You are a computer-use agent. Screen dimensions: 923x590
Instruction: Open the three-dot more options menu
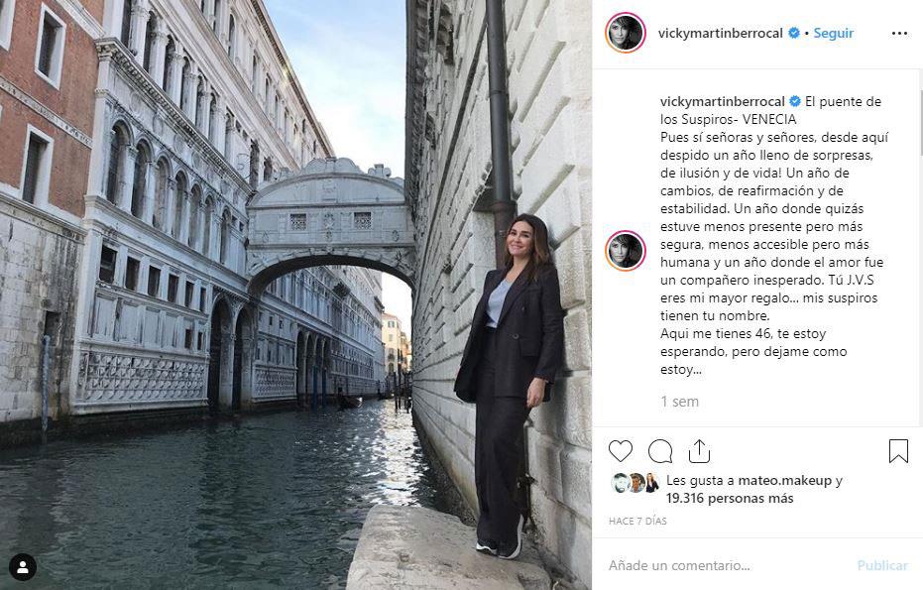pos(899,34)
